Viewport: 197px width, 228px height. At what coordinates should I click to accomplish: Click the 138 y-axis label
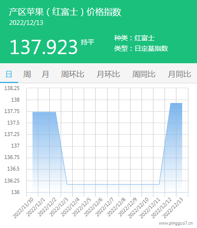pyautogui.click(x=15, y=100)
